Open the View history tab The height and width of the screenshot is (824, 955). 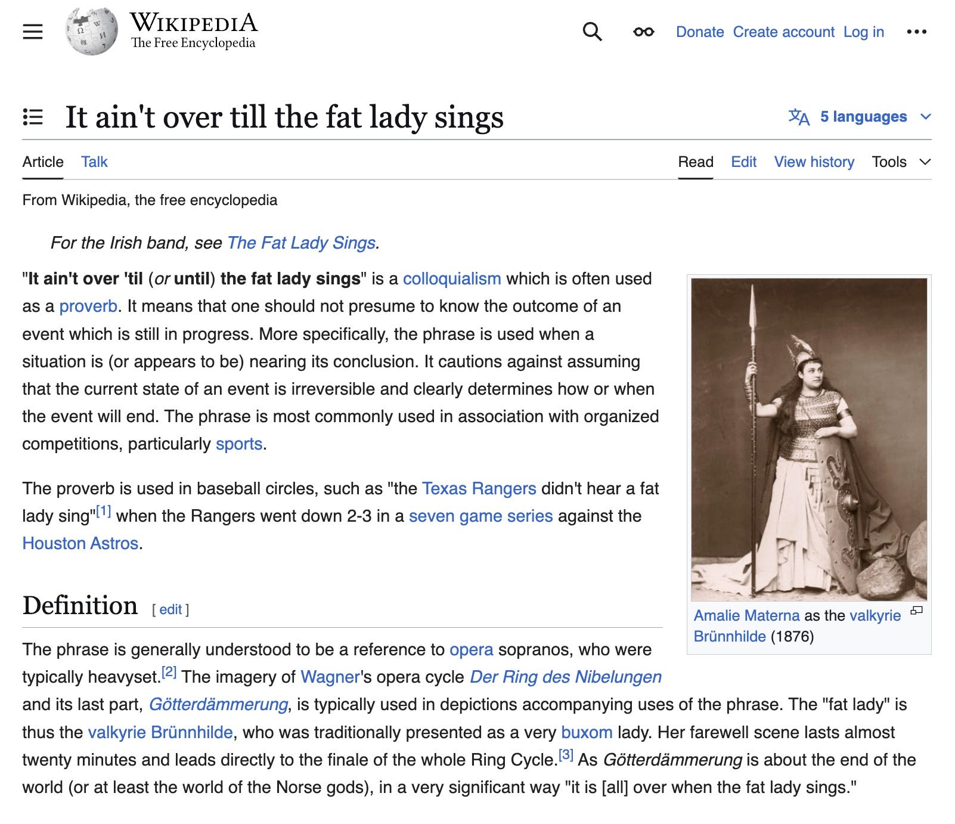pos(814,162)
